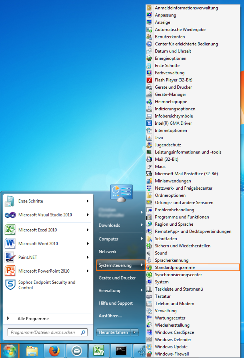Click the Windows Start orb
Screen dimensions: 244x358
pyautogui.click(x=9, y=351)
